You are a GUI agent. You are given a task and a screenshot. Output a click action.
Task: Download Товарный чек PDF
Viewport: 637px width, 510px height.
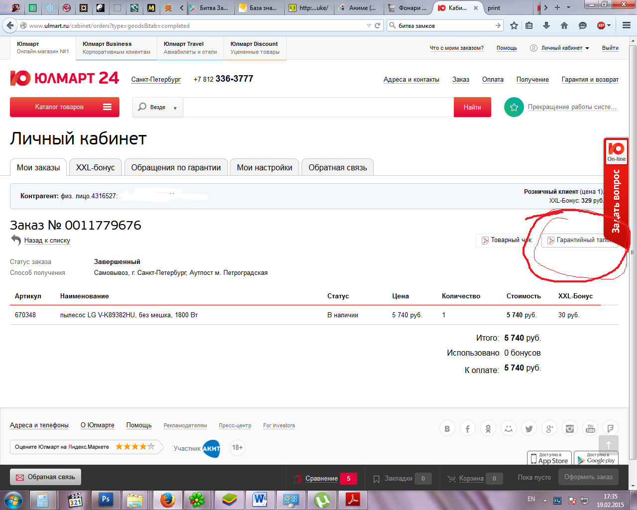click(x=506, y=240)
